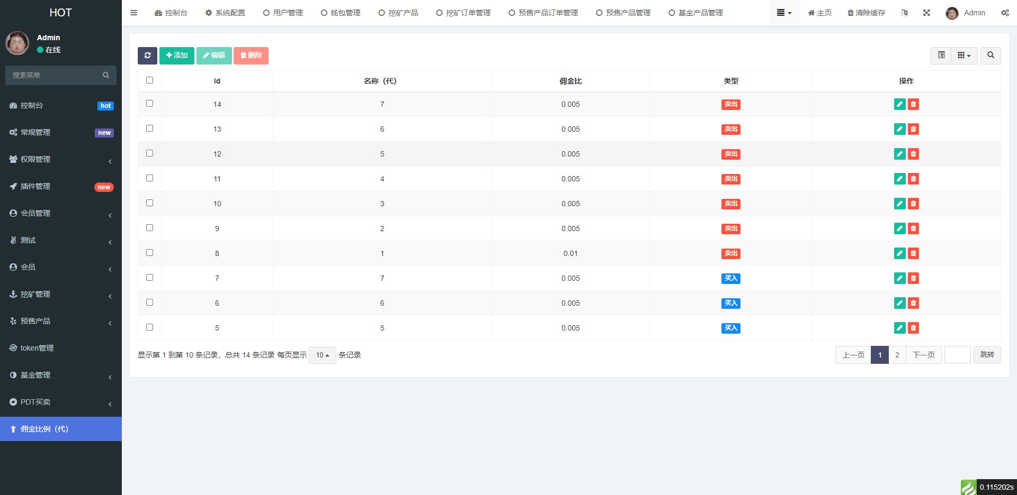Toggle fullscreen mode icon in top bar

coord(926,13)
